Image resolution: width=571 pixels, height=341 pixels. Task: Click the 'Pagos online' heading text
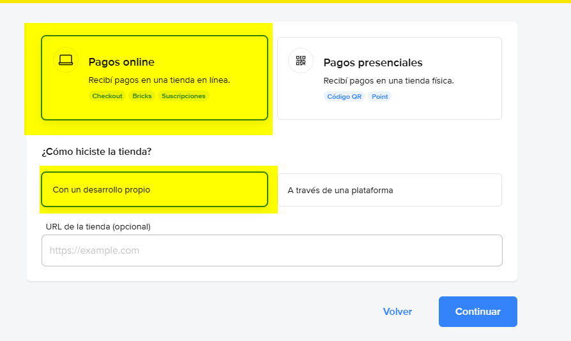tap(121, 62)
